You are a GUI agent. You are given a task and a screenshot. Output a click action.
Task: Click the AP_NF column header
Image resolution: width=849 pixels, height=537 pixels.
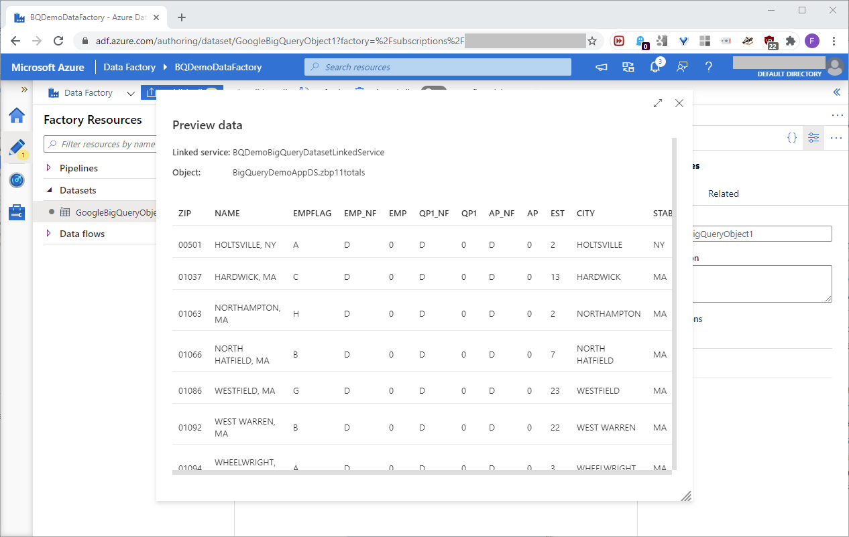502,214
